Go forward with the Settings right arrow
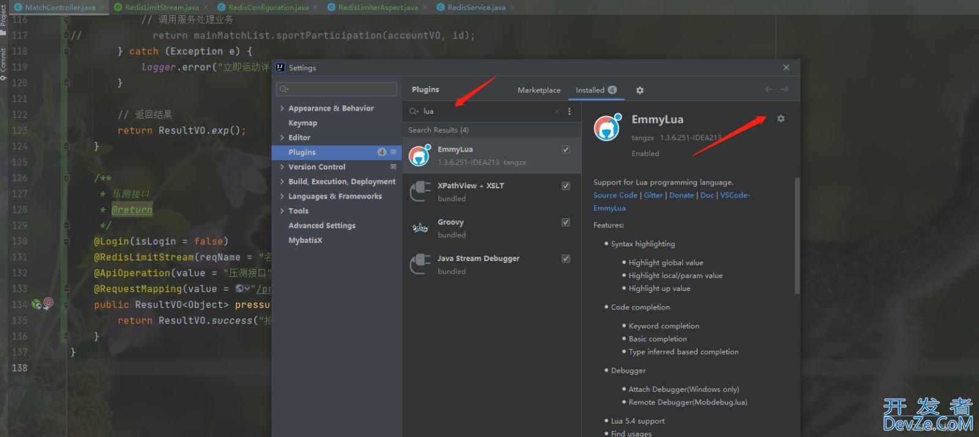This screenshot has width=979, height=437. [x=784, y=89]
